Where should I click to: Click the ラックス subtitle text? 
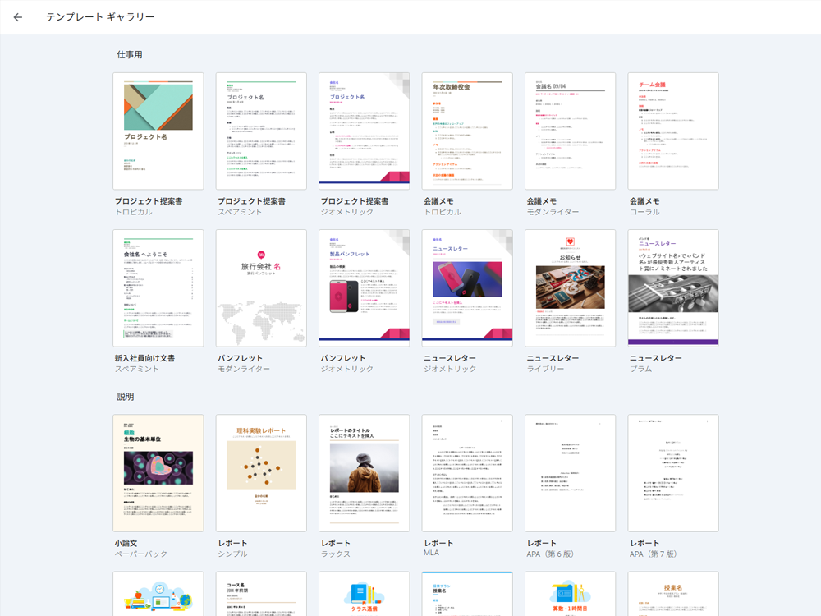click(x=336, y=554)
